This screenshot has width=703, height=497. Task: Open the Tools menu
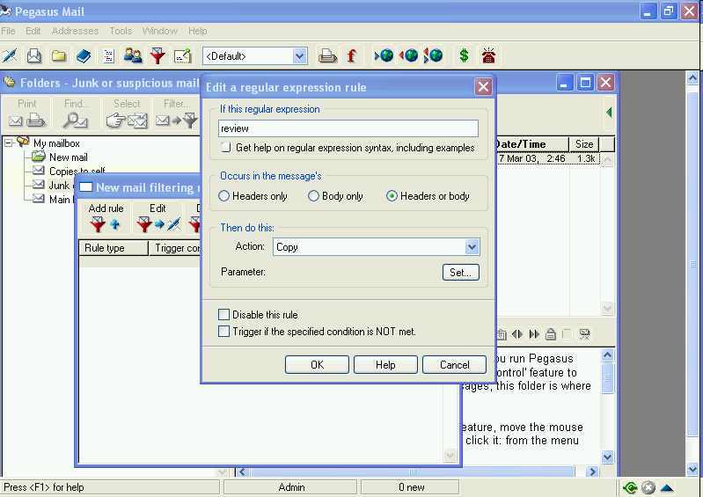121,31
